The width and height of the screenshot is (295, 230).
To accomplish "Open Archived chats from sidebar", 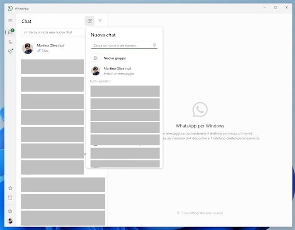I will pos(10,198).
